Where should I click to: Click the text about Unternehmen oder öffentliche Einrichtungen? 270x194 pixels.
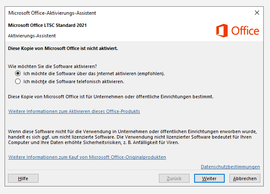click(x=111, y=97)
